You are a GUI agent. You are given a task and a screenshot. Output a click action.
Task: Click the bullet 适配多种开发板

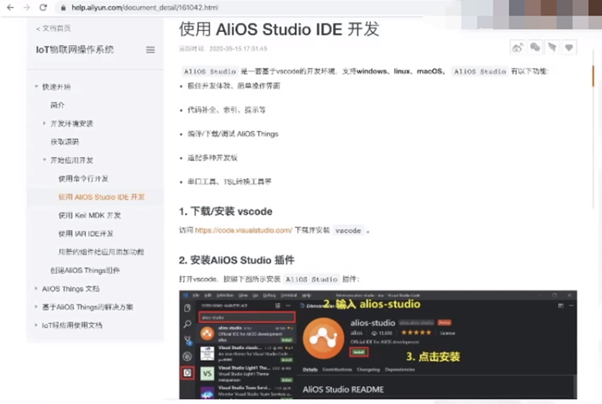[x=212, y=158]
